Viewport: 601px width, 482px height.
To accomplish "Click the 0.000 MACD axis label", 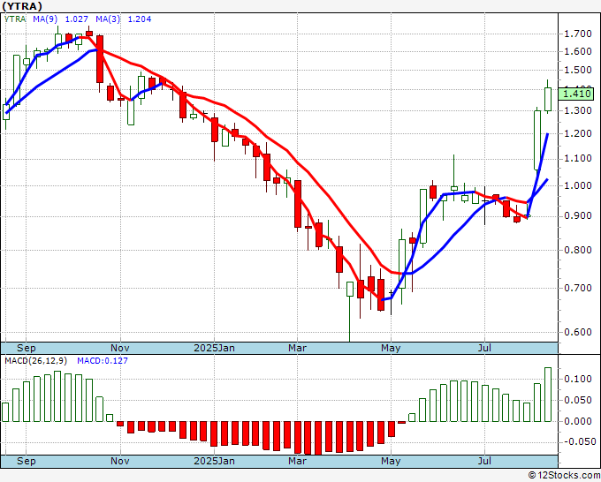I will (x=578, y=421).
